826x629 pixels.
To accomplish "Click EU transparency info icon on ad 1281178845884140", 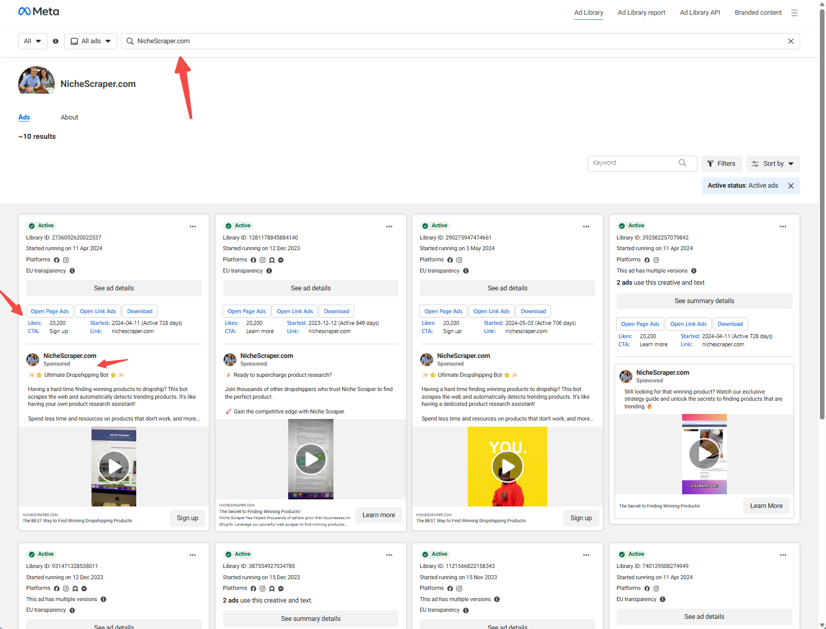I will 269,271.
